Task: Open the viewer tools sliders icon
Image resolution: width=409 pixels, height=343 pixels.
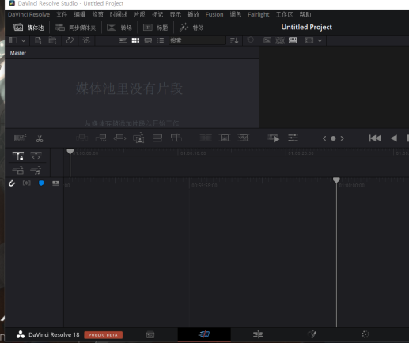Action: click(x=293, y=138)
